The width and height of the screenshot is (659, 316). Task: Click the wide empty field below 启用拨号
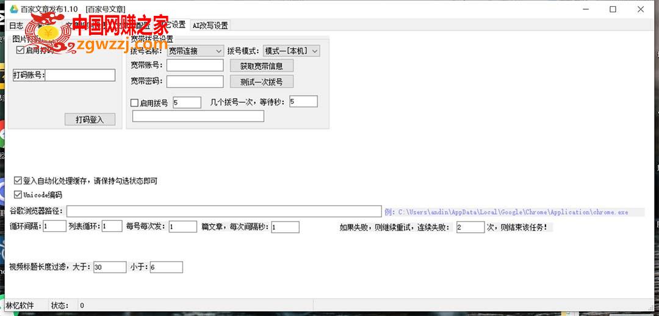coord(198,116)
